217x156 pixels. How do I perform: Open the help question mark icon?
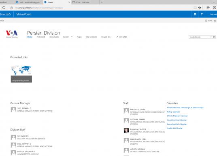coord(202,14)
